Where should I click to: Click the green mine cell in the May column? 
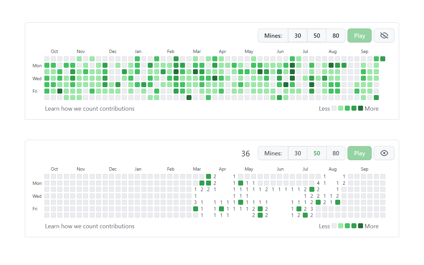pos(241,183)
